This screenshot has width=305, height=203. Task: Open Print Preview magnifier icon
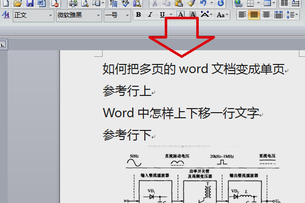(85, 3)
